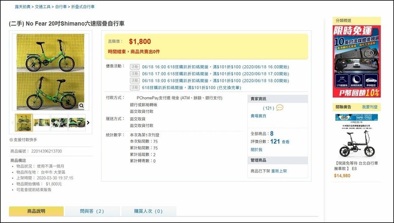This screenshot has width=394, height=223.
Task: Switch to the 問與答 (2) tab
Action: click(x=92, y=211)
